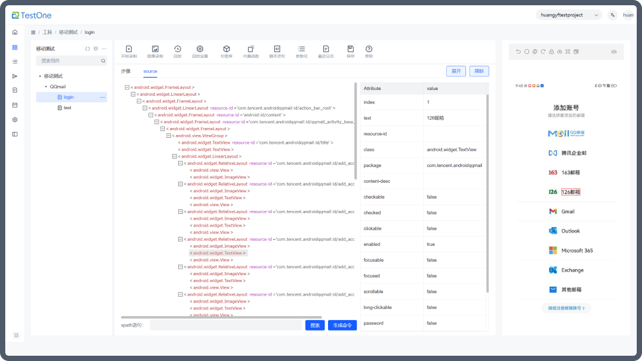Click the 图像录制 (image recording) icon
Screen dimensions: 642x361
pos(155,50)
